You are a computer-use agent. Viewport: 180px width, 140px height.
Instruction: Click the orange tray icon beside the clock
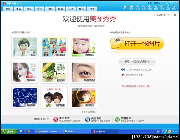(x=169, y=131)
